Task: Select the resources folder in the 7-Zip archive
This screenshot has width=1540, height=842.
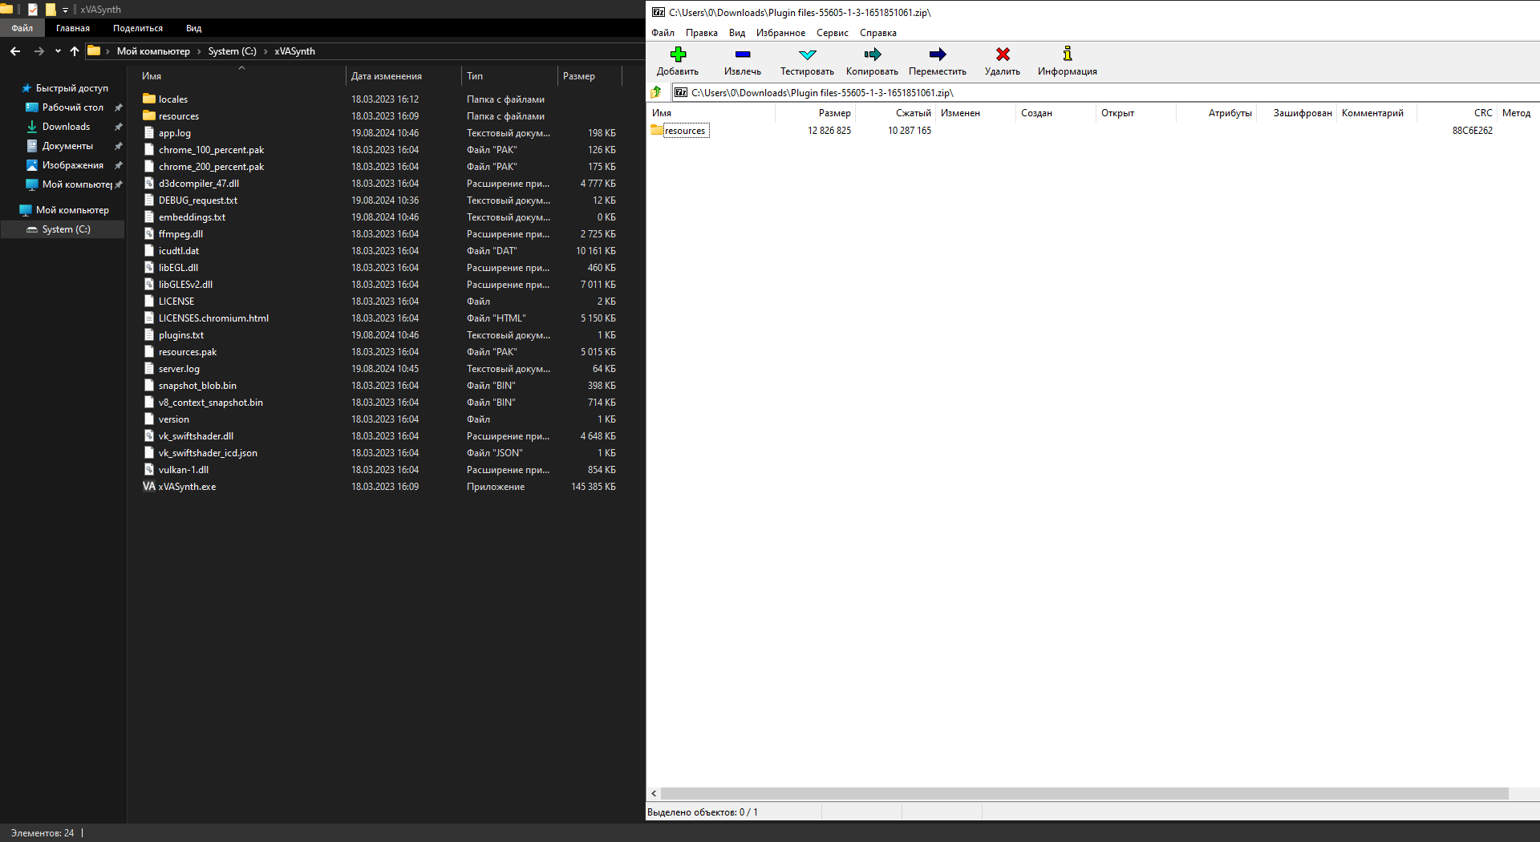Action: coord(685,131)
